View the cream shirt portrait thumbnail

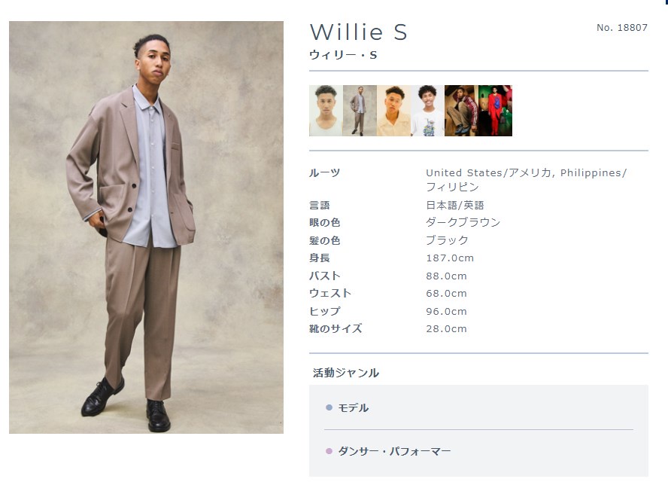coord(393,111)
